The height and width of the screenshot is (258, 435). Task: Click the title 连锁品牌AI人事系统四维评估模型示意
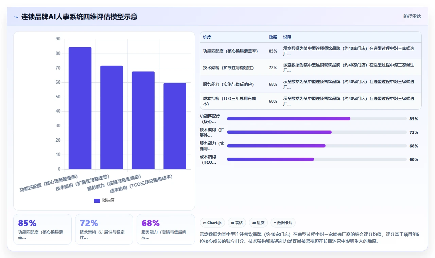tap(80, 17)
